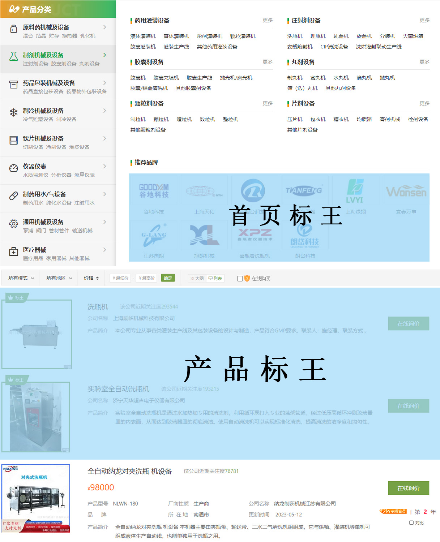Click the flask icon for 制剂机械及设备
440x542 pixels.
click(14, 56)
